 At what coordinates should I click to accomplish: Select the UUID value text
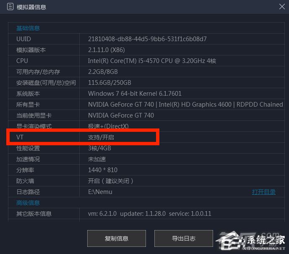pos(147,39)
